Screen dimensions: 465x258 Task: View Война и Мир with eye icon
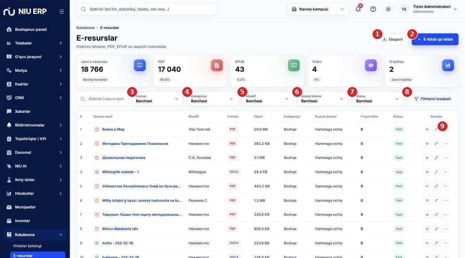[x=427, y=129]
